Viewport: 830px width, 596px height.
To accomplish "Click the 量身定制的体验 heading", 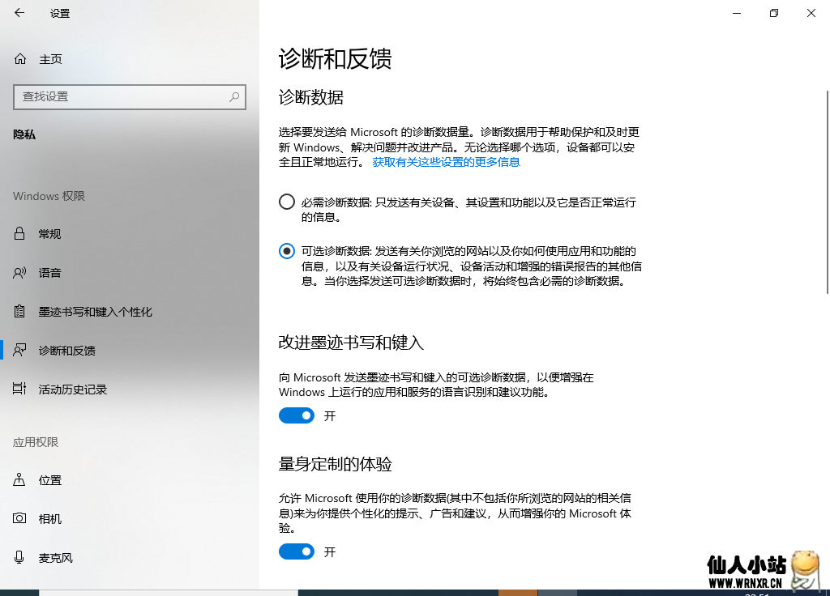I will (335, 464).
